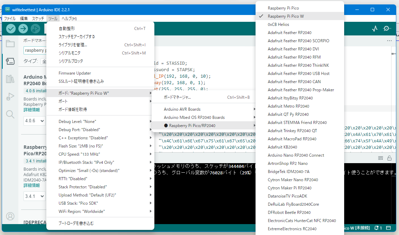Toggle output word wrap lines icon
Viewport: 399px width, 235px height.
[x=380, y=158]
